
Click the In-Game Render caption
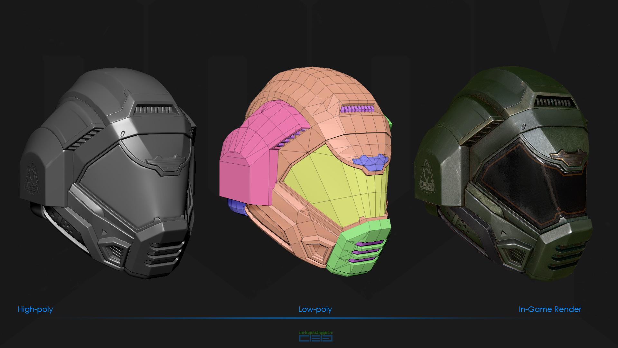coord(550,309)
